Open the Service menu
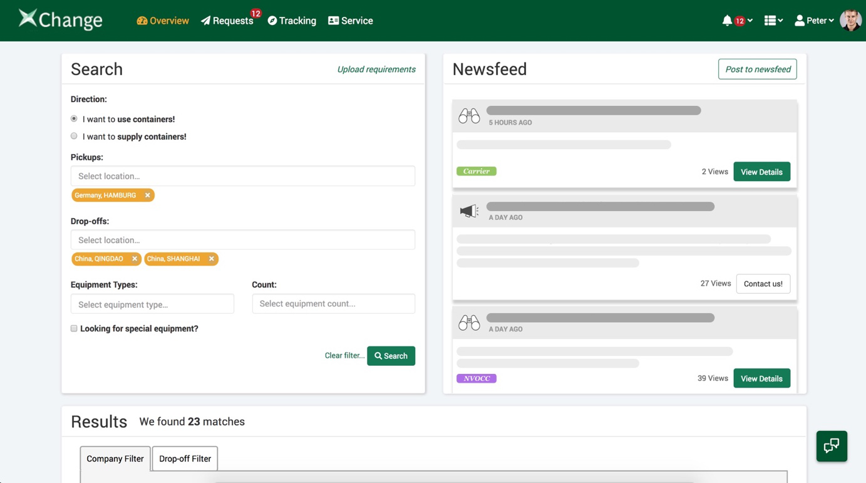The width and height of the screenshot is (866, 483). tap(351, 21)
